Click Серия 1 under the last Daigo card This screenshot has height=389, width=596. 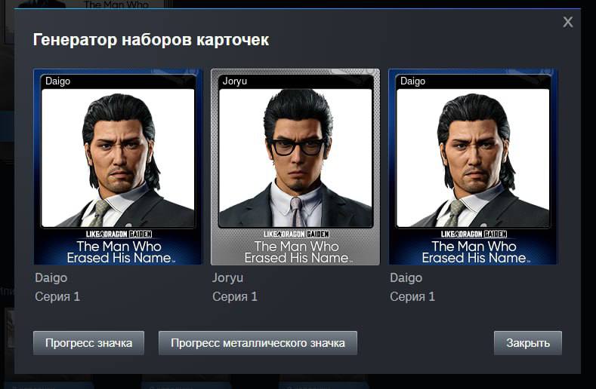point(412,296)
